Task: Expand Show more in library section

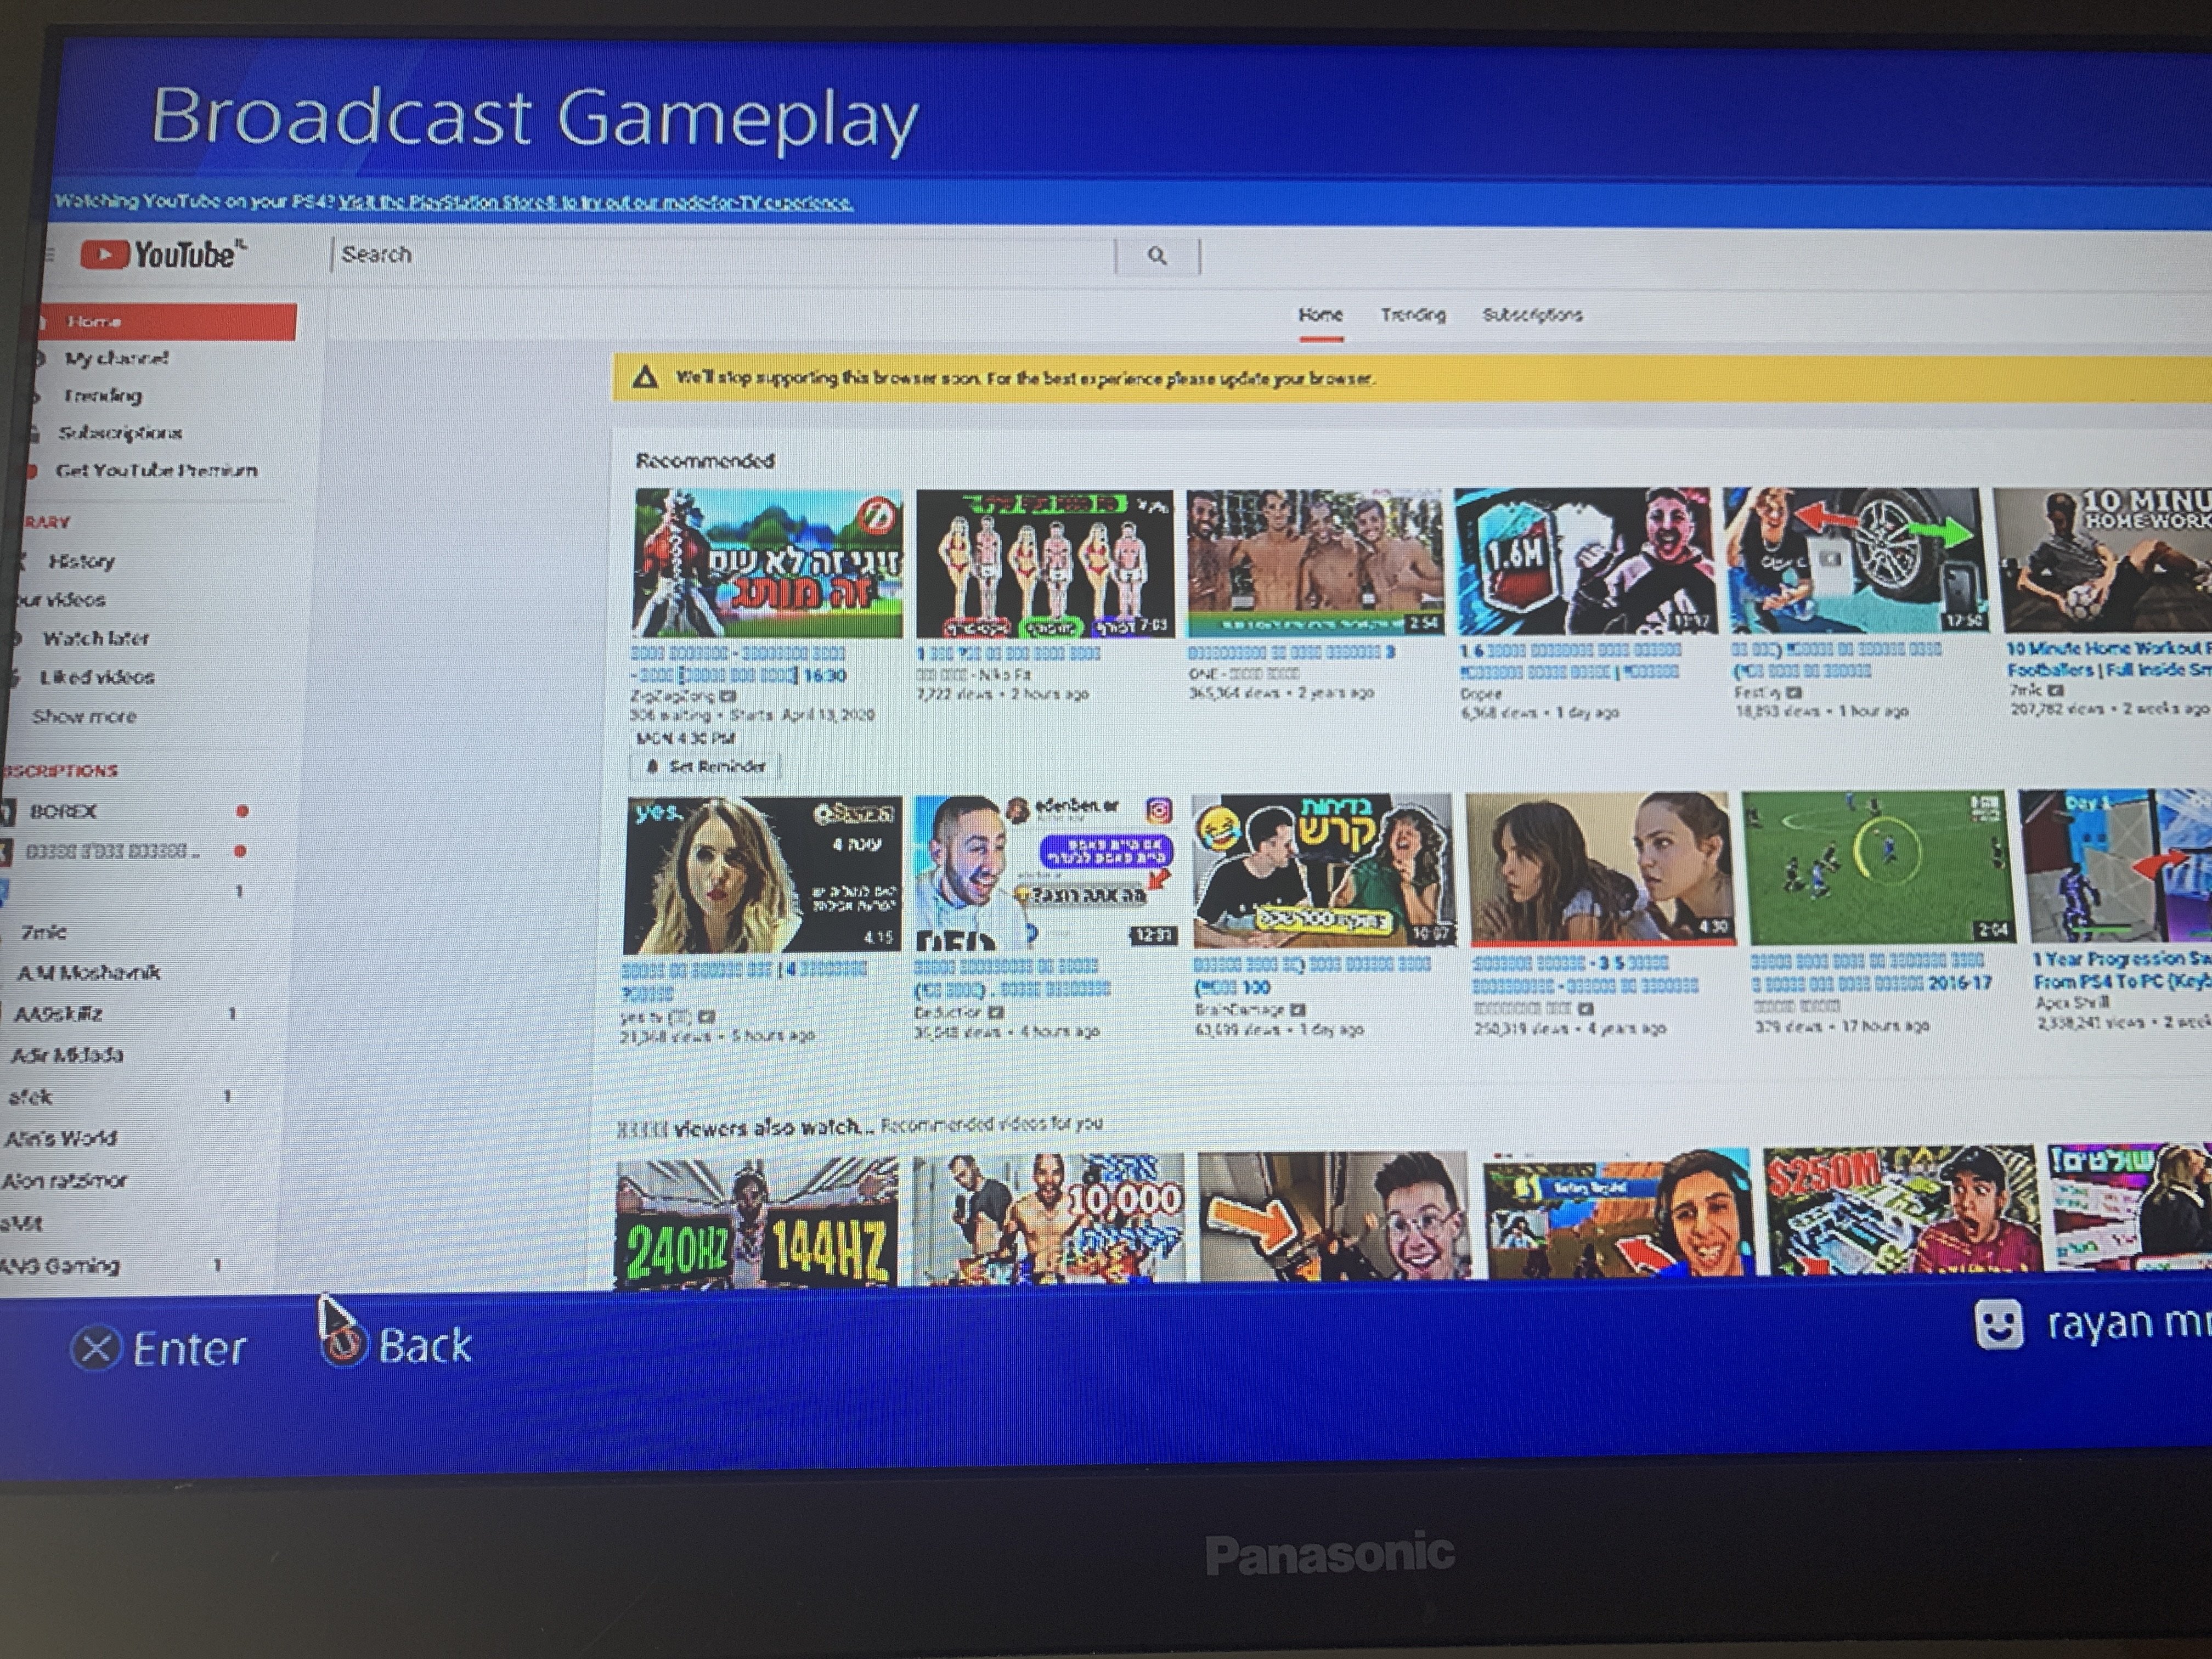Action: coord(84,716)
